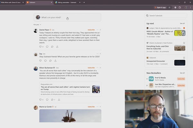Expand the For you feed dropdown
Image resolution: width=193 pixels, height=128 pixels.
pos(37,25)
